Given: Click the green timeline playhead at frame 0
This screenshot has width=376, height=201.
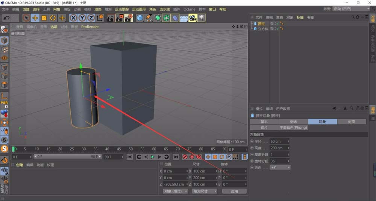Looking at the screenshot, I should [14, 149].
